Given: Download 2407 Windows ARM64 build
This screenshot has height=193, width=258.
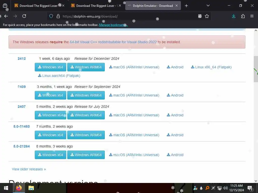Looking at the screenshot, I should (x=86, y=115).
